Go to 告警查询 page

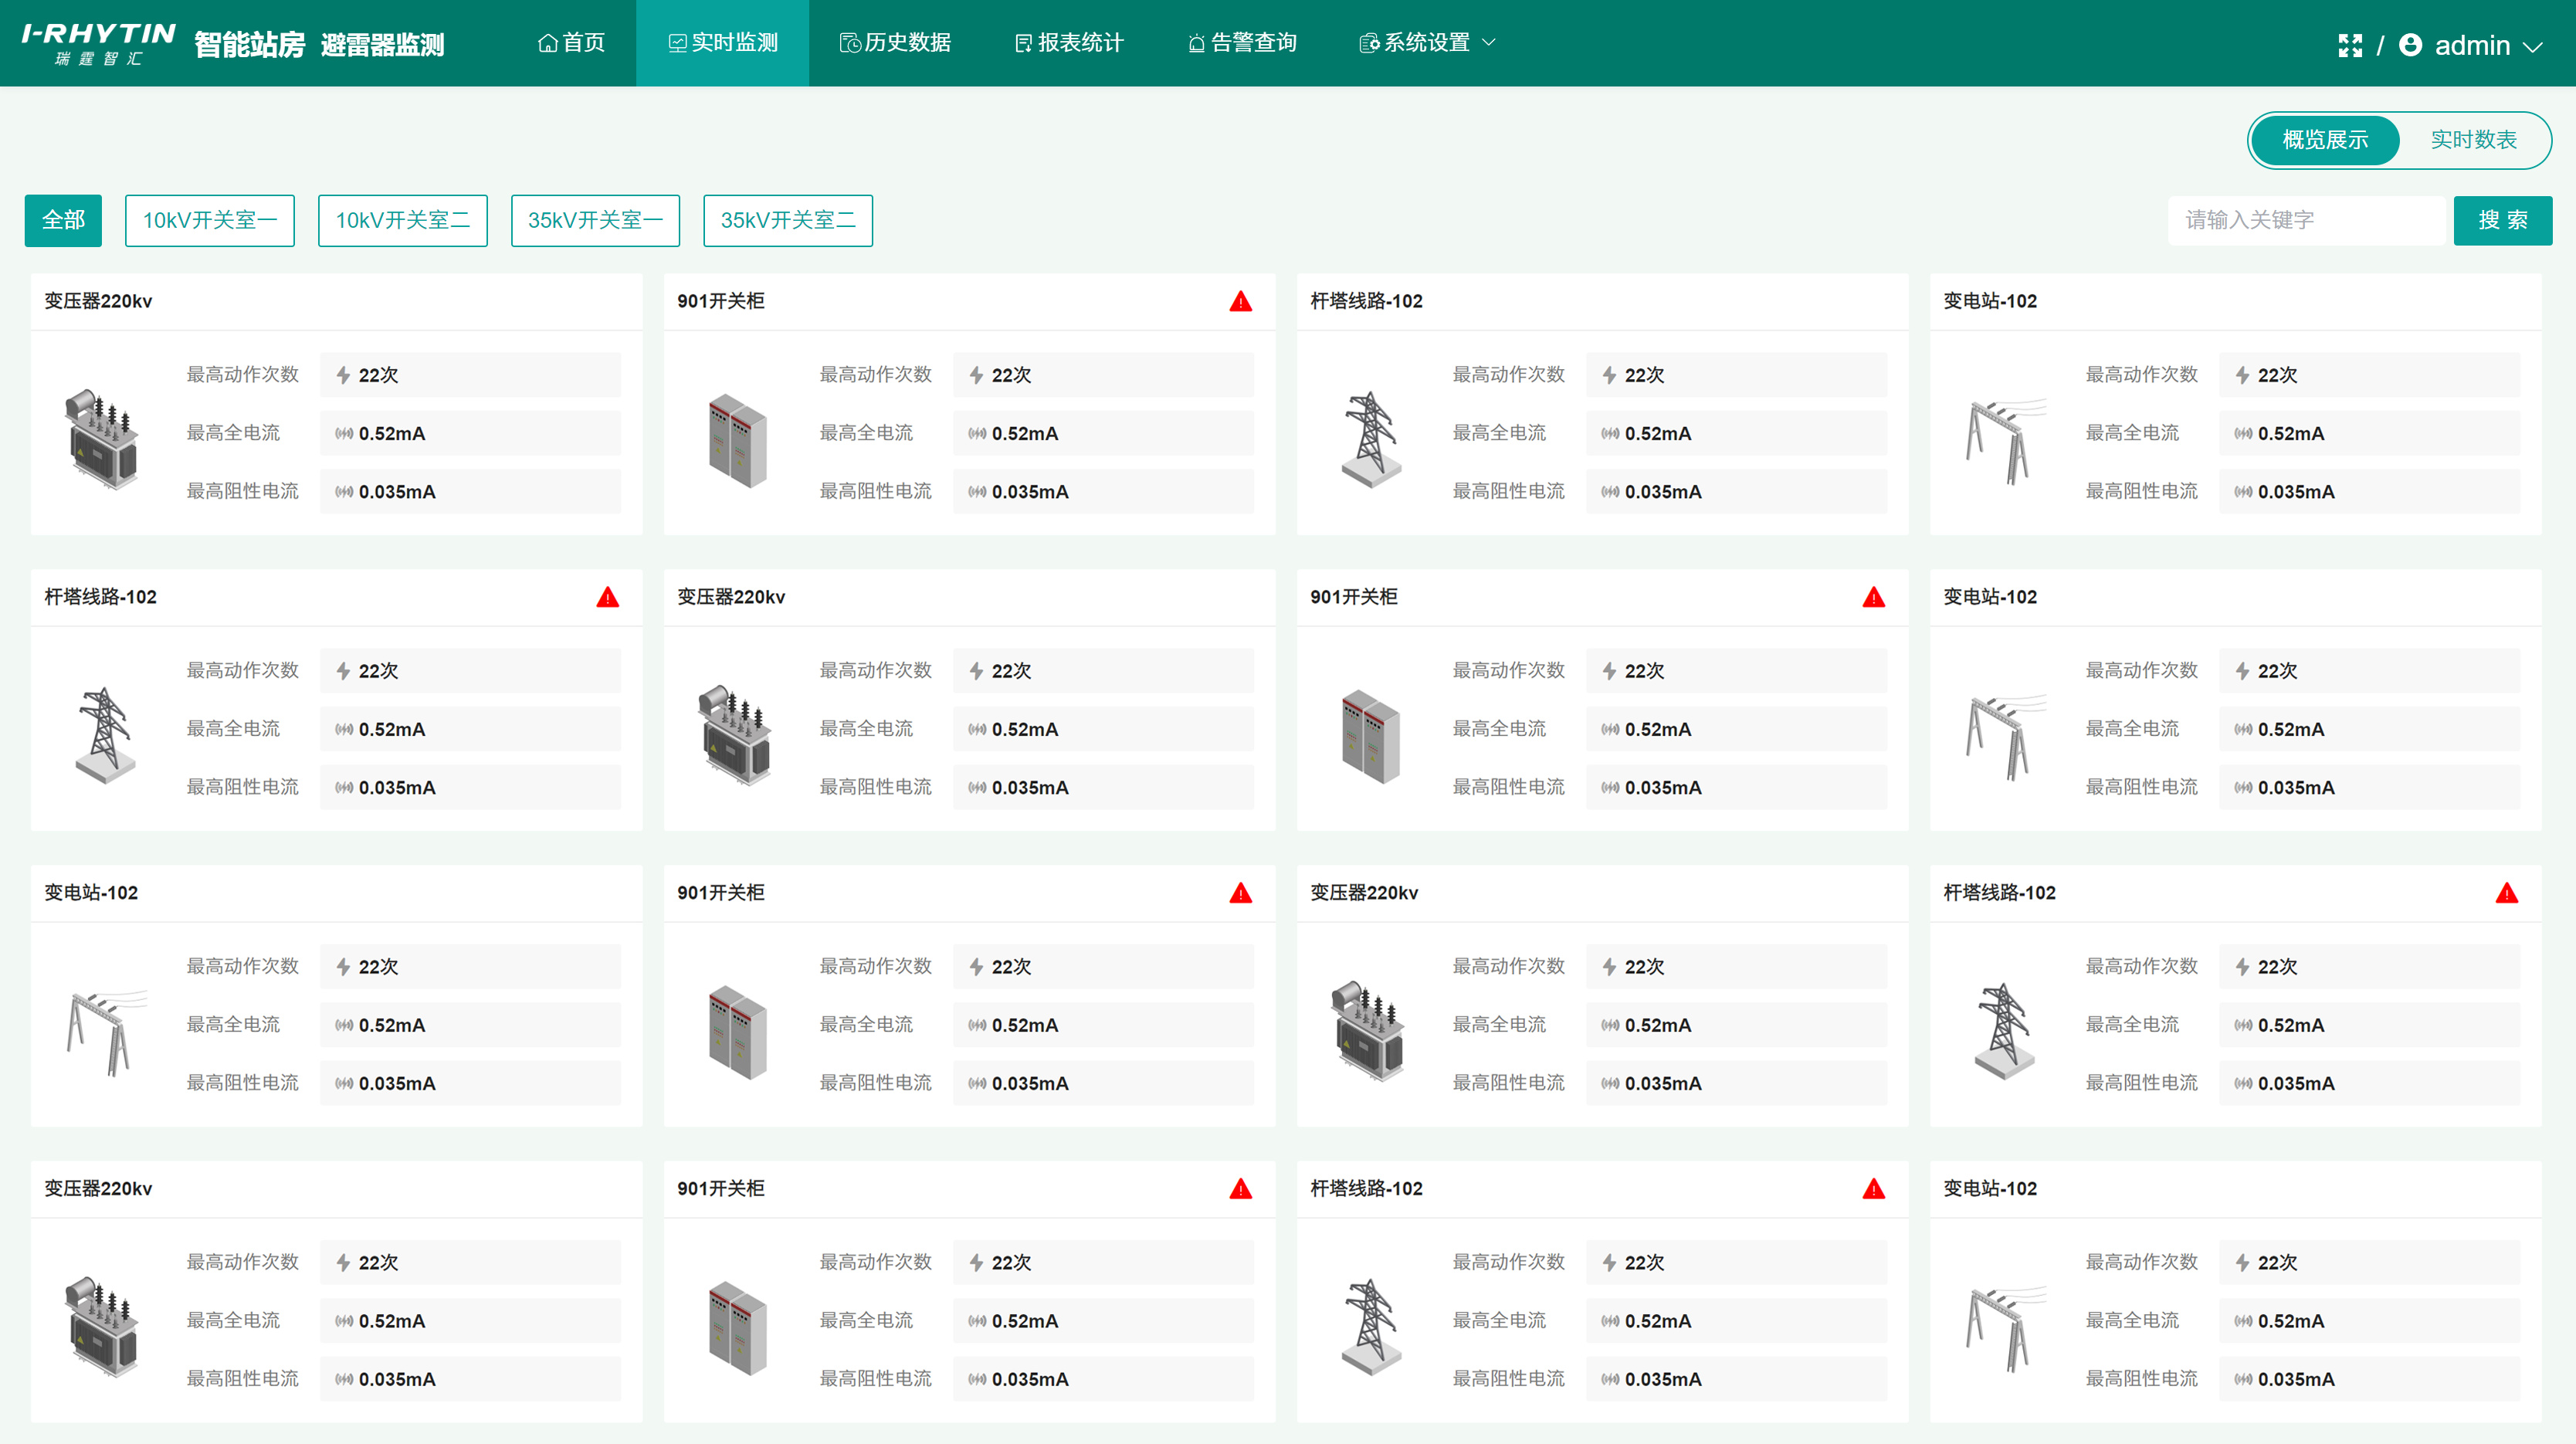tap(1242, 43)
